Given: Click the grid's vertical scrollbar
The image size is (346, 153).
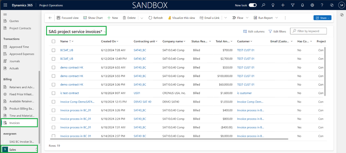Looking at the screenshot, I should coord(325,71).
